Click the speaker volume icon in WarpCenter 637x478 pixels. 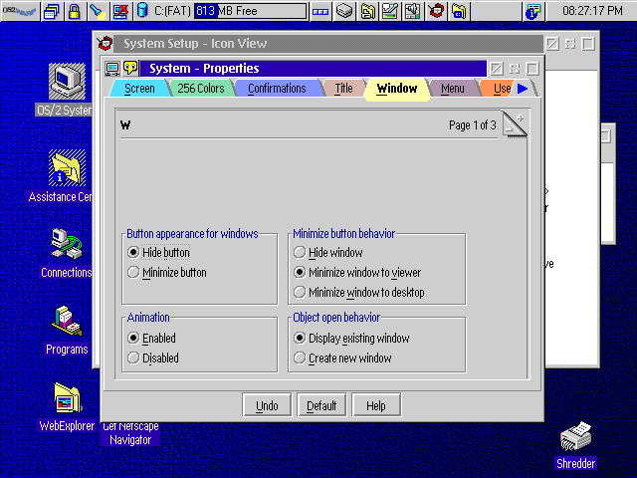click(x=412, y=11)
